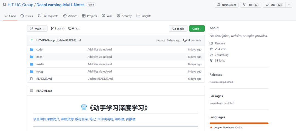Click the clock history icon beside 14 commits
This screenshot has height=131, width=296.
[185, 40]
